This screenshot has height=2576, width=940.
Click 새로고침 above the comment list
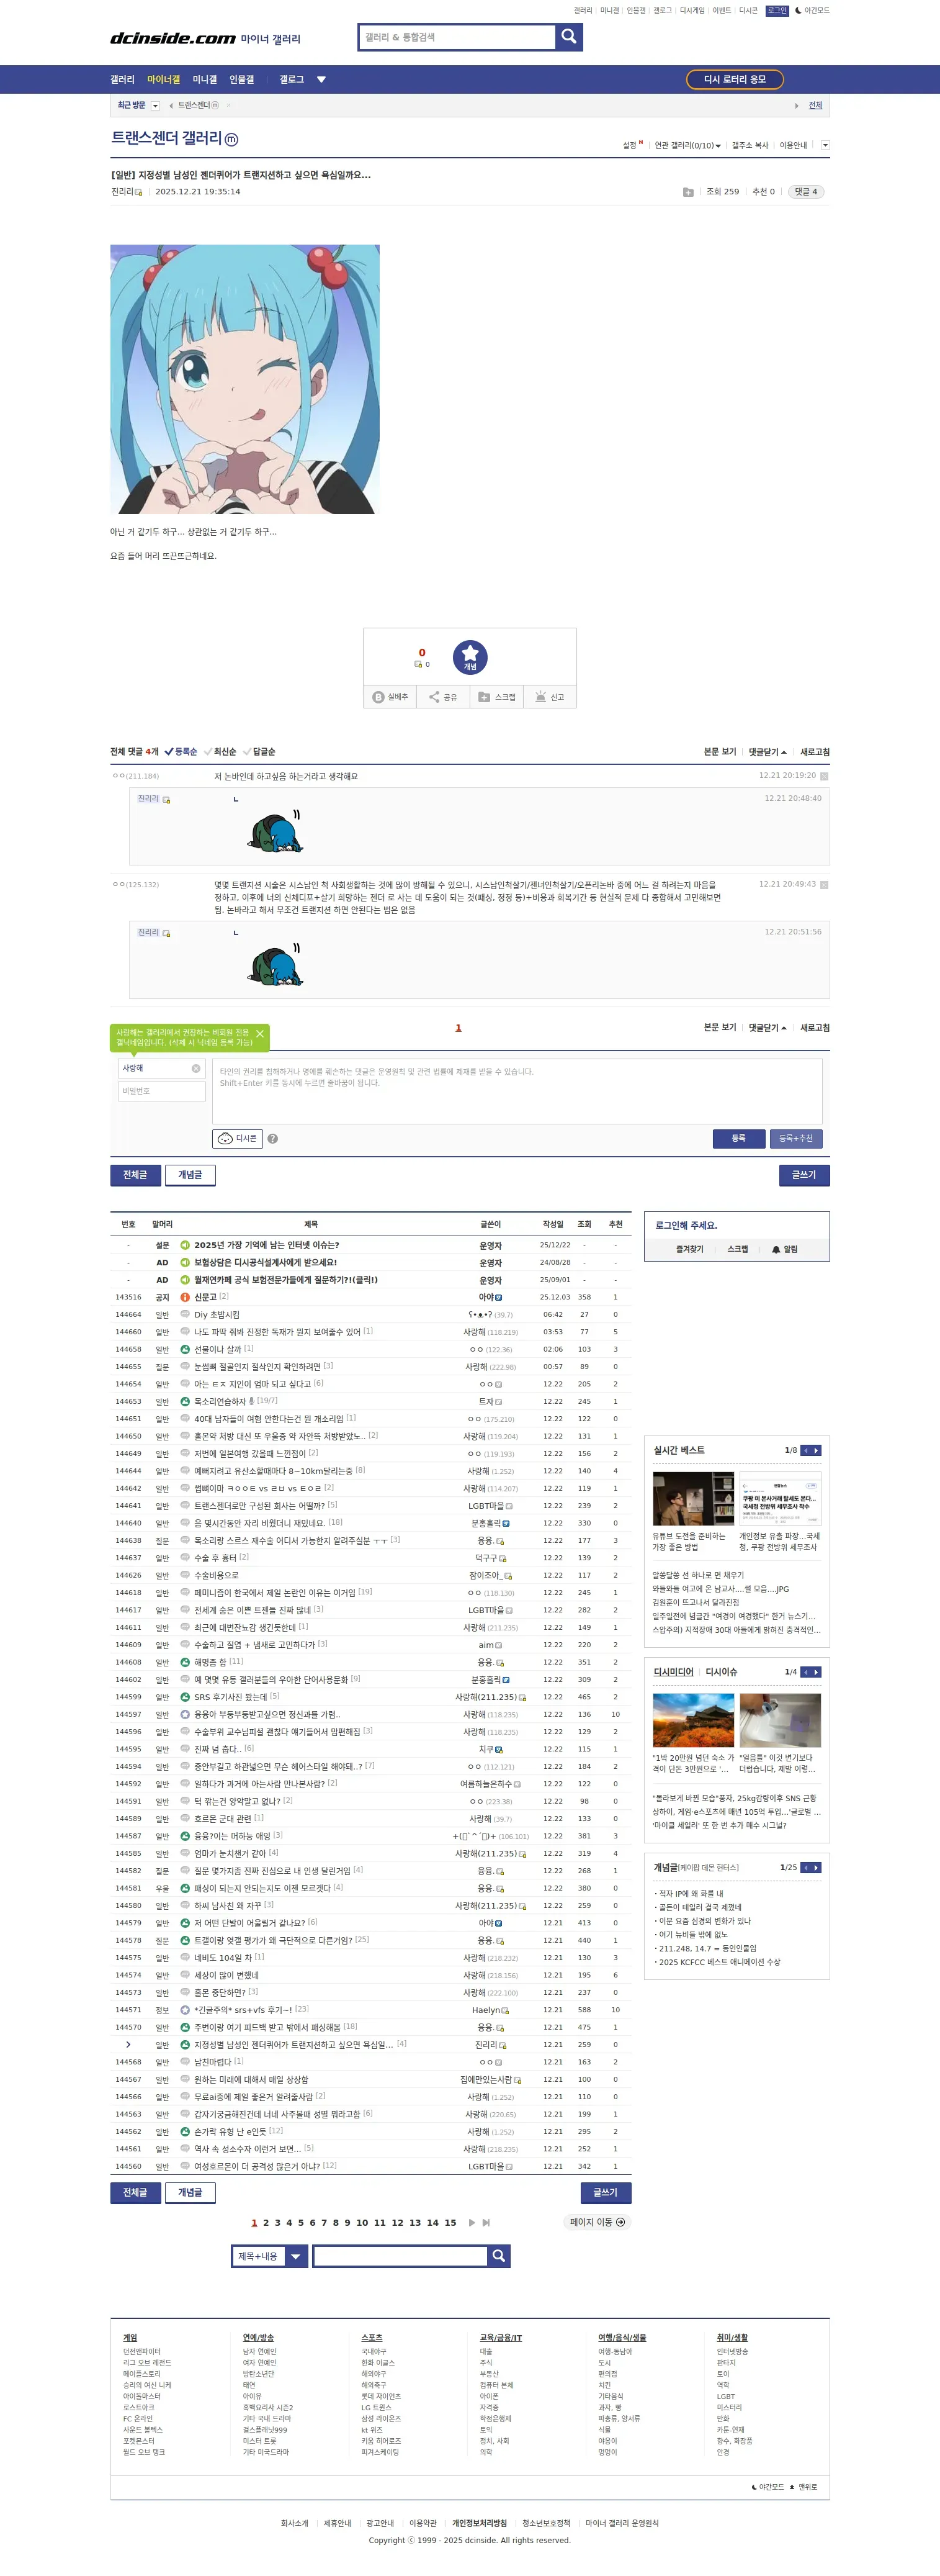pyautogui.click(x=815, y=752)
